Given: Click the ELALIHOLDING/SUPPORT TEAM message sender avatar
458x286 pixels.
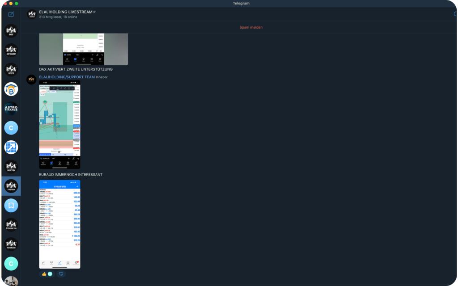Looking at the screenshot, I should point(32,80).
